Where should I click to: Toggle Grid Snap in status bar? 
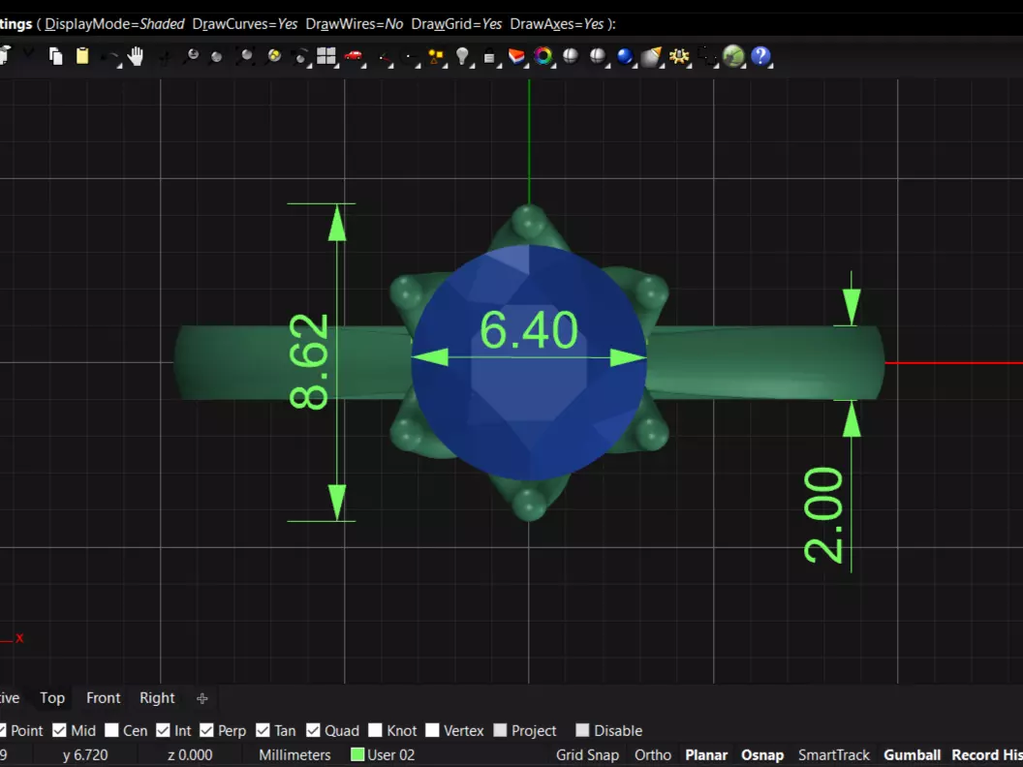[x=587, y=755]
